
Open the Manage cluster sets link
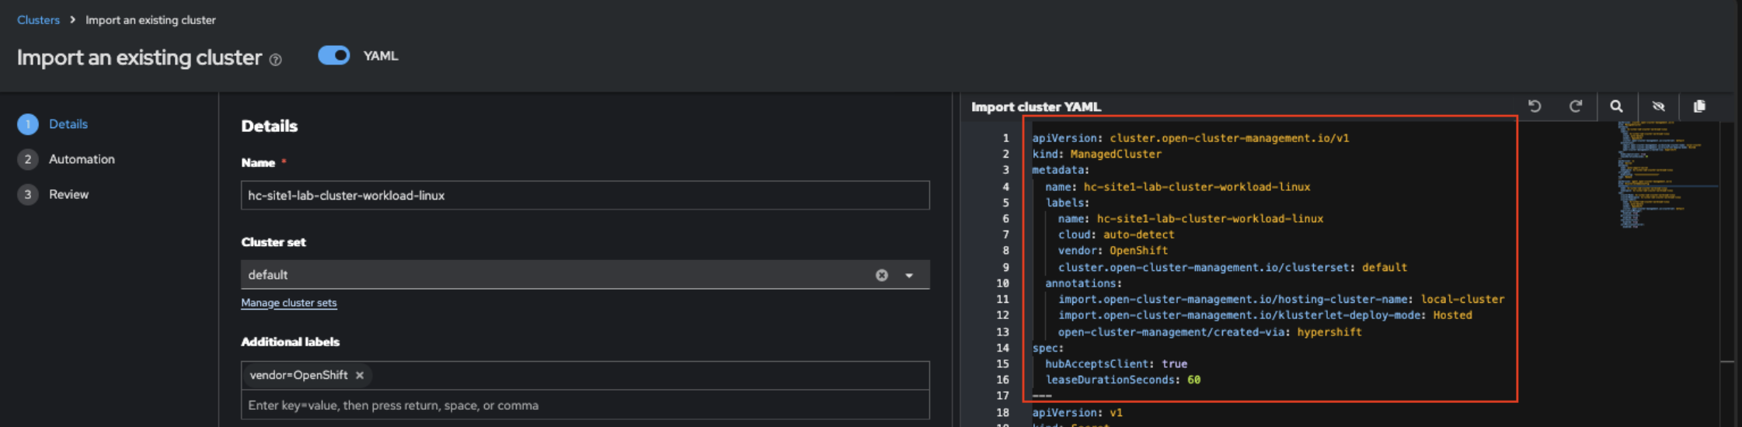[288, 303]
